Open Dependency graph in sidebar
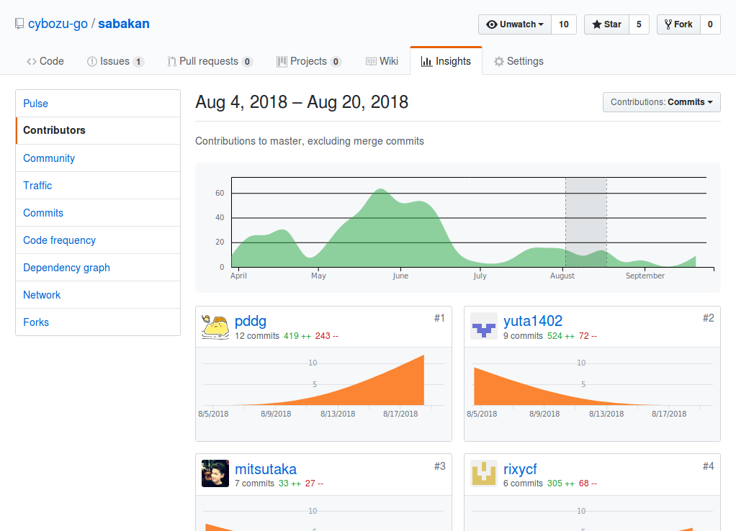The image size is (736, 531). 98,268
